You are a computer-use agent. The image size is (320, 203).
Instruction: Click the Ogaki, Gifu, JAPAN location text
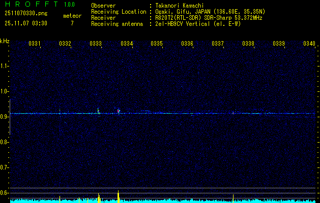click(x=210, y=12)
